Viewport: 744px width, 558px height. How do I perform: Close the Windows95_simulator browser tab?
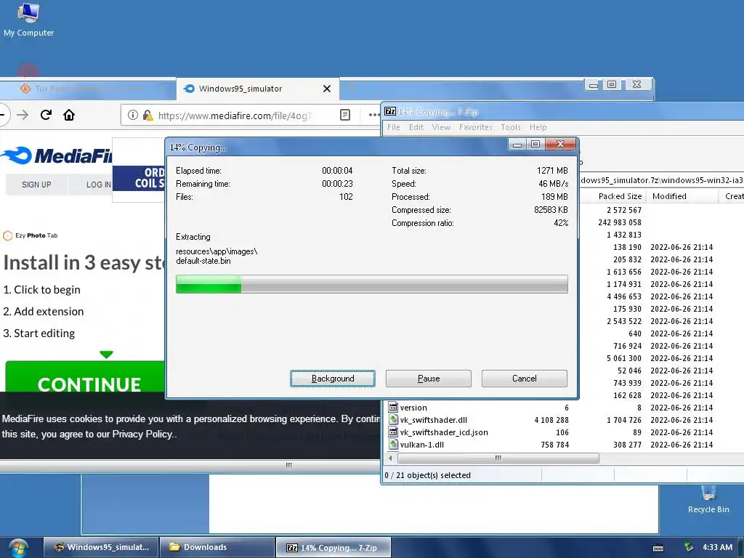(x=327, y=89)
